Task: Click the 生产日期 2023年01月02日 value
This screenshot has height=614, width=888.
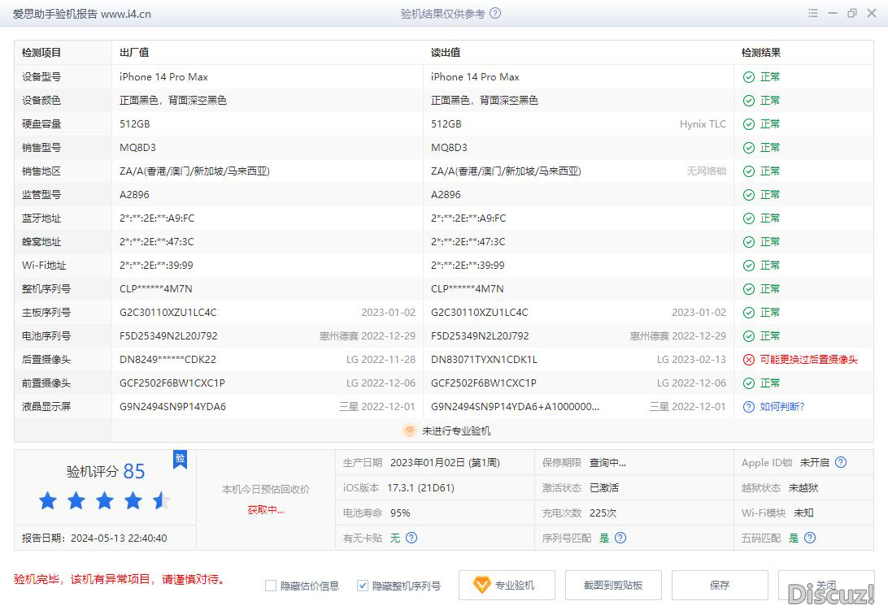Action: point(445,462)
